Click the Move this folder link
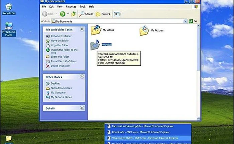The height and width of the screenshot is (144, 234). (60, 41)
